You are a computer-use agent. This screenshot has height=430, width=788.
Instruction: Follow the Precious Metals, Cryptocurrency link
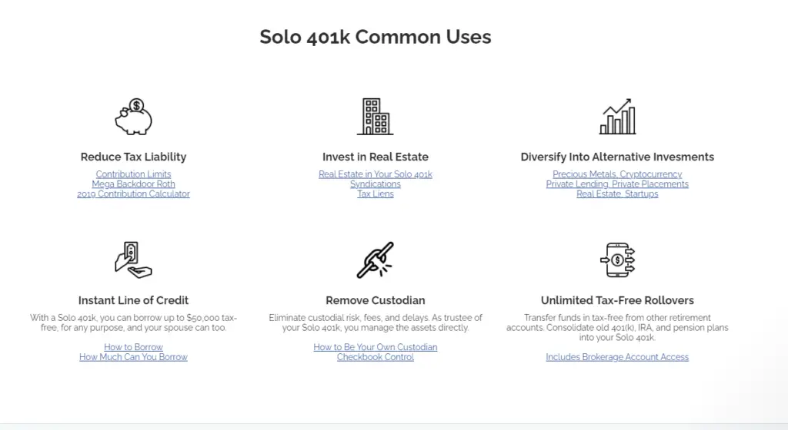point(617,174)
